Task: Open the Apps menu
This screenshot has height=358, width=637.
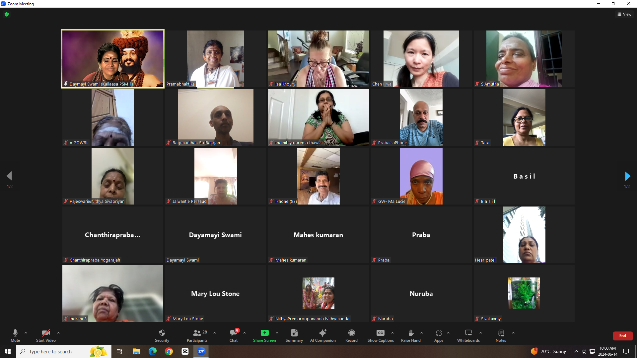Action: [439, 335]
